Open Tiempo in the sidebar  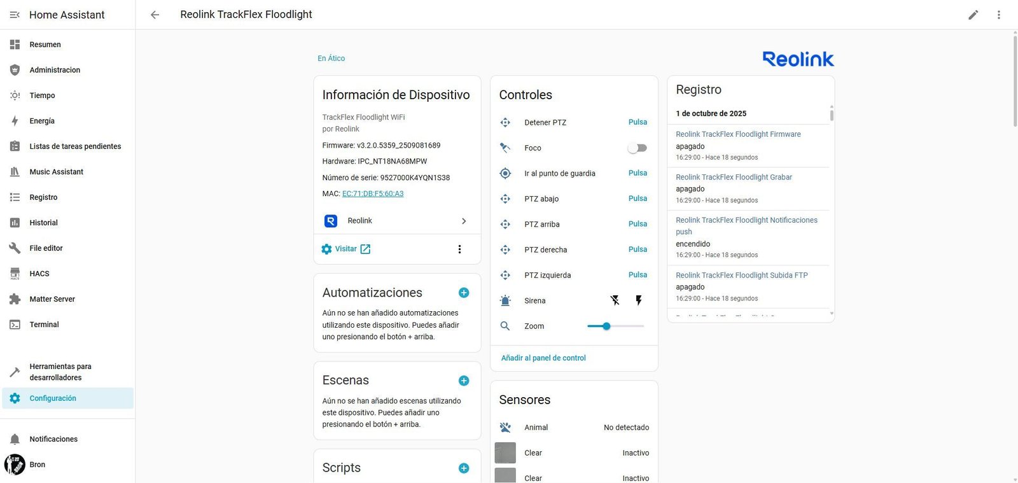[x=67, y=95]
